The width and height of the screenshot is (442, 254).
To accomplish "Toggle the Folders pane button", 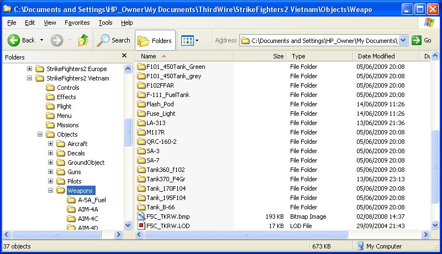I will 155,40.
